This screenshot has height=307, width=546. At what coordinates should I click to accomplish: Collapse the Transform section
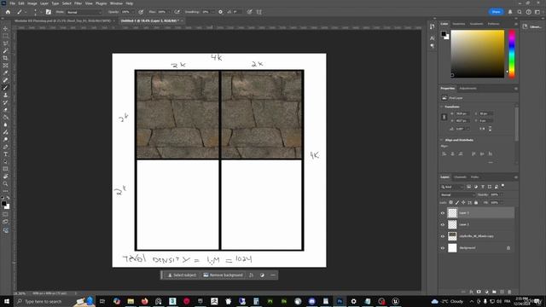pyautogui.click(x=442, y=107)
